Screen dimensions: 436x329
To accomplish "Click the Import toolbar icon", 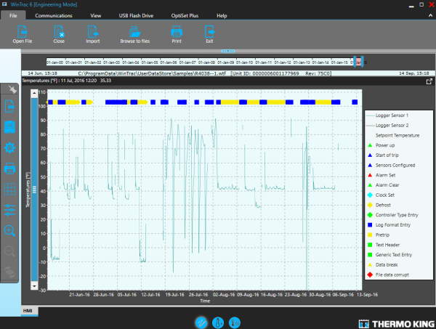I will coord(93,31).
